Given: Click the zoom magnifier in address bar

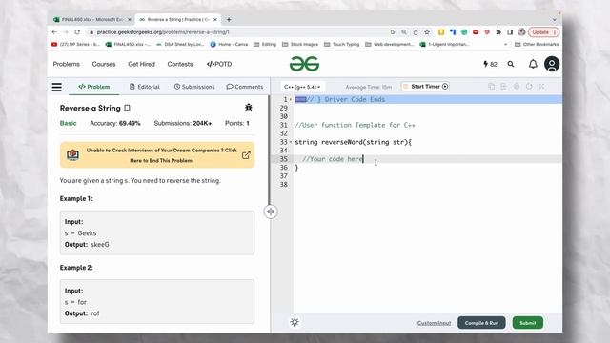Looking at the screenshot, I should click(404, 32).
